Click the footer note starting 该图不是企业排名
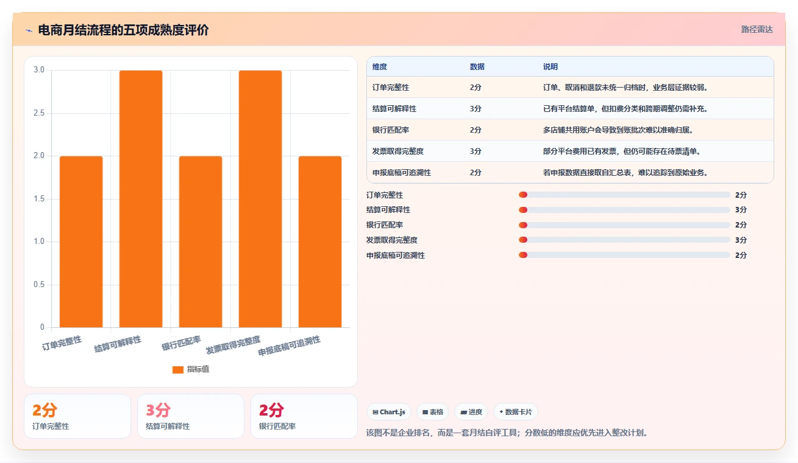This screenshot has width=798, height=463. point(507,433)
